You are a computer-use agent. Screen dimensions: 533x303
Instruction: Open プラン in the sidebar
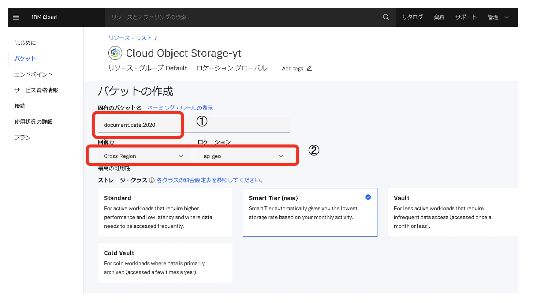pos(22,137)
